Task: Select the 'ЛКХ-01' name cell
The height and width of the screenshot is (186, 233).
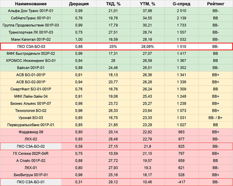Action: 31,168
